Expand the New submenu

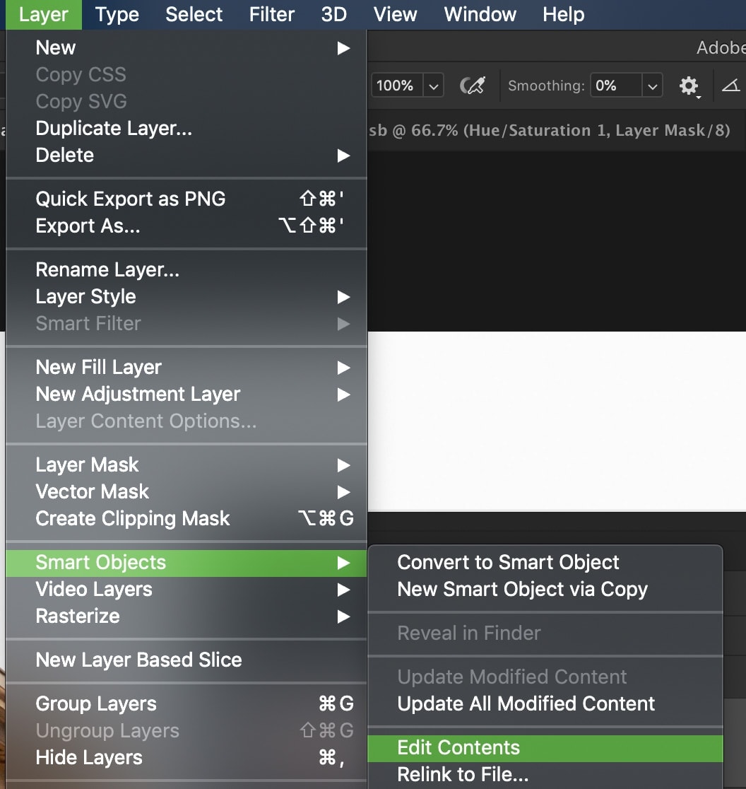[x=186, y=48]
